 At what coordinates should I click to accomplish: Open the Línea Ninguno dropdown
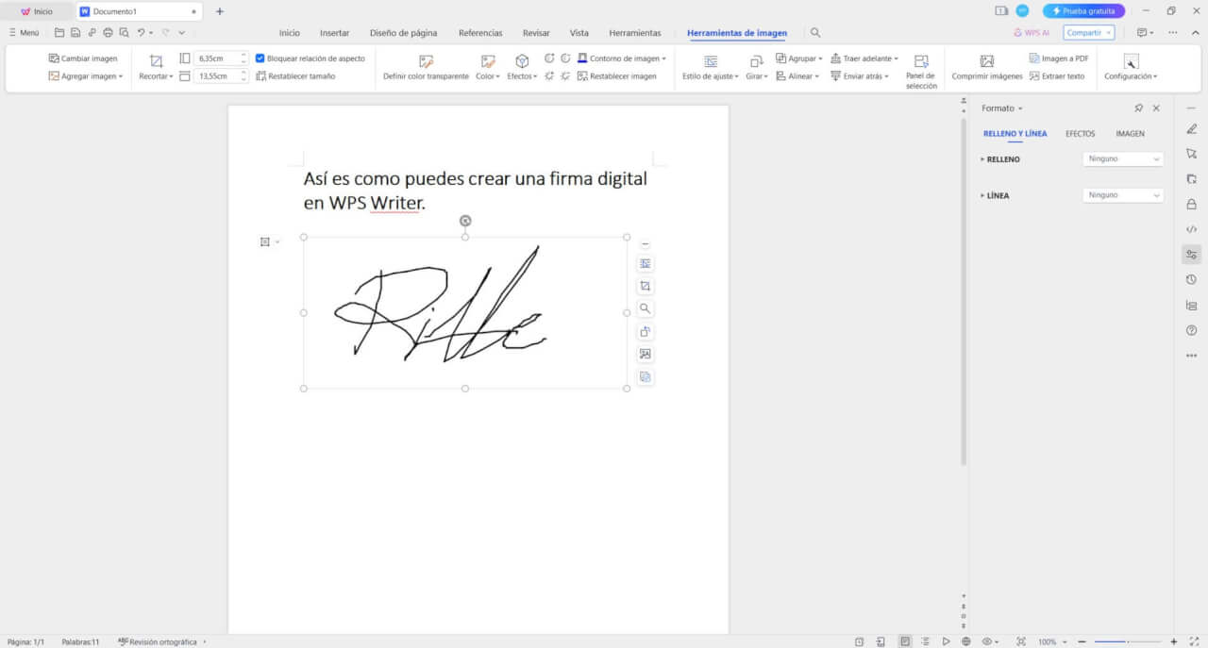coord(1122,195)
